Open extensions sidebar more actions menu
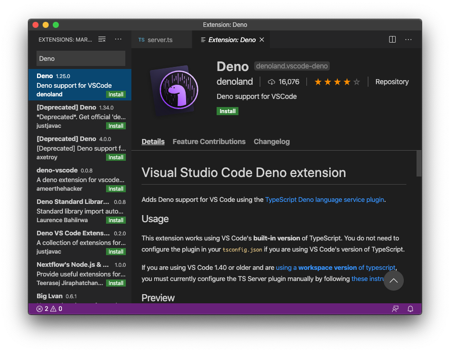The width and height of the screenshot is (450, 352). 118,39
